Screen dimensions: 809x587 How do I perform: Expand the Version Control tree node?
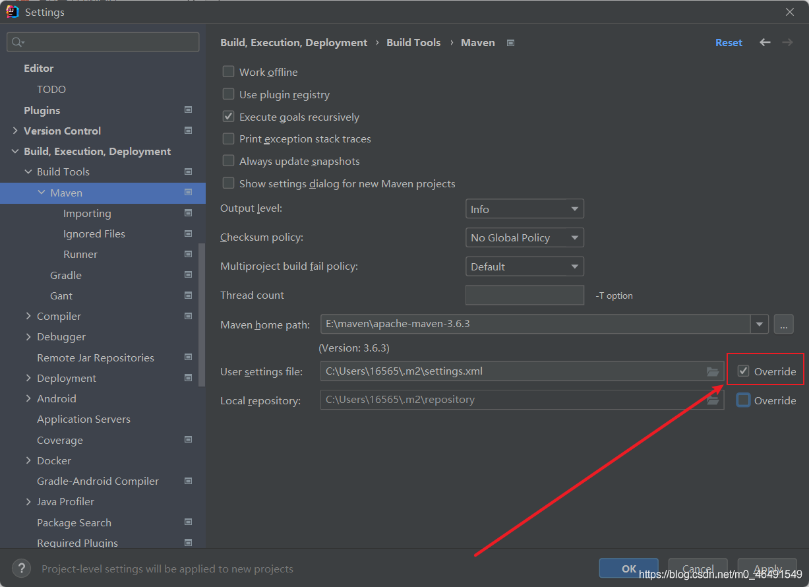(15, 131)
